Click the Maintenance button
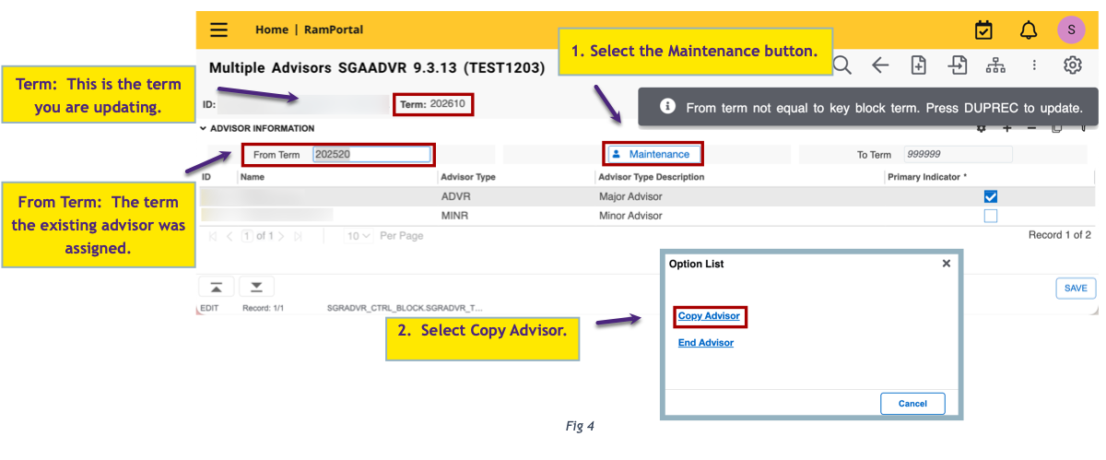 pyautogui.click(x=653, y=154)
